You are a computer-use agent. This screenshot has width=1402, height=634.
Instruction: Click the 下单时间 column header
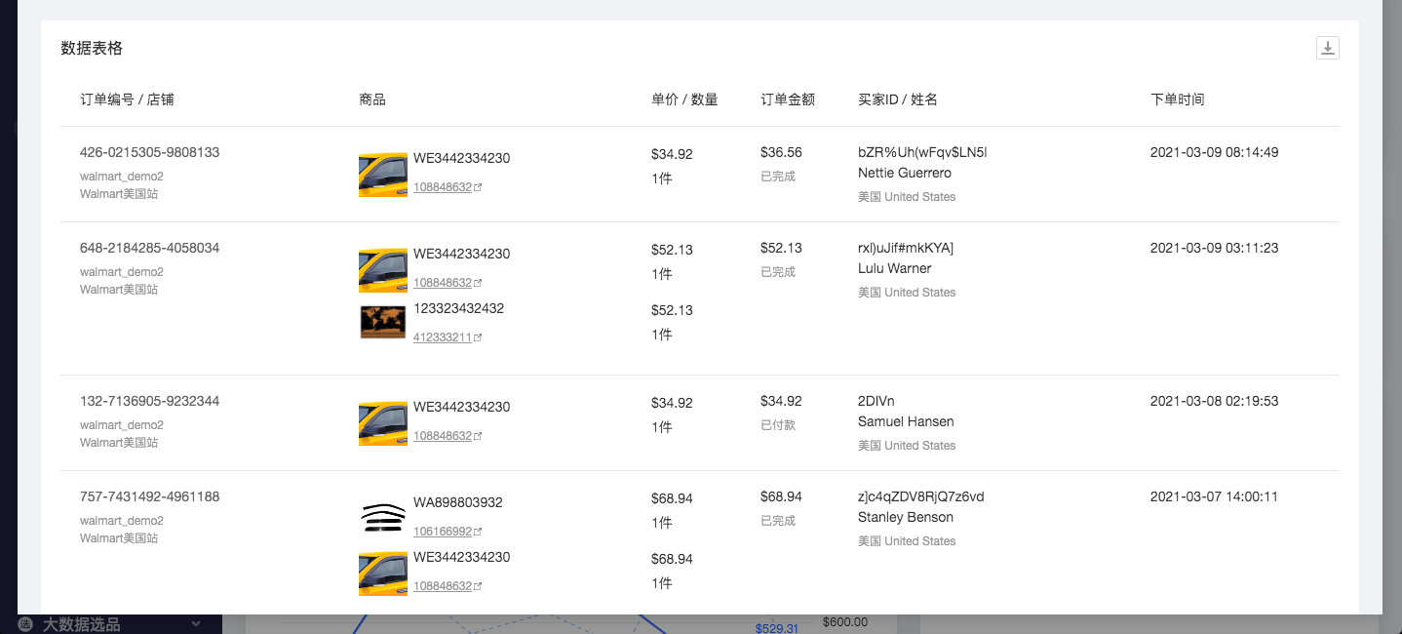(x=1177, y=99)
